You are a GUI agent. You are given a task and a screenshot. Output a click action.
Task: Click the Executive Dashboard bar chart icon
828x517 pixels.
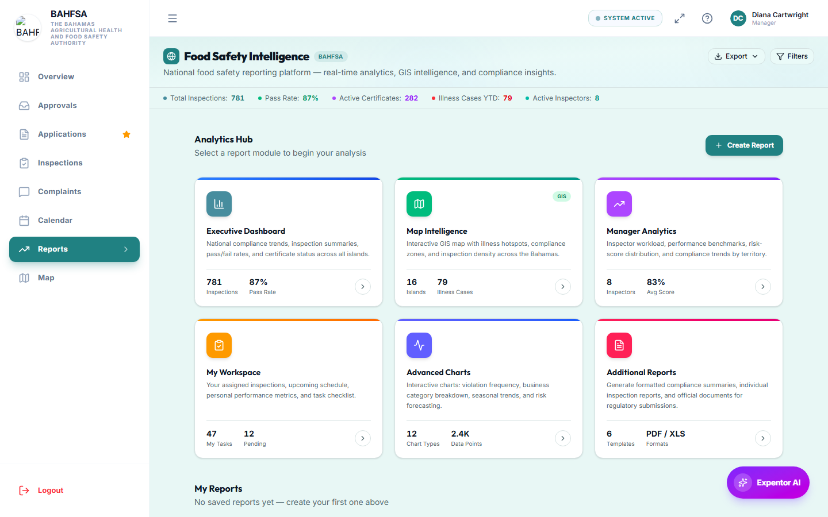(219, 204)
